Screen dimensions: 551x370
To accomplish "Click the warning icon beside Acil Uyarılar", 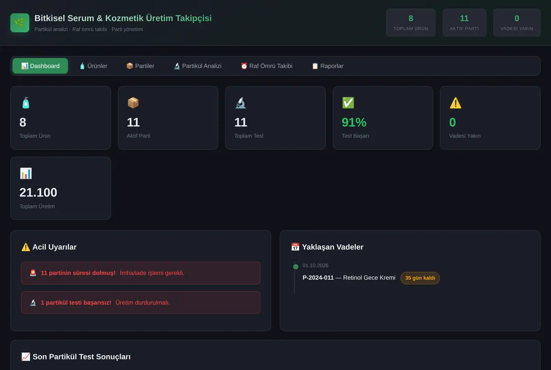I will point(26,247).
